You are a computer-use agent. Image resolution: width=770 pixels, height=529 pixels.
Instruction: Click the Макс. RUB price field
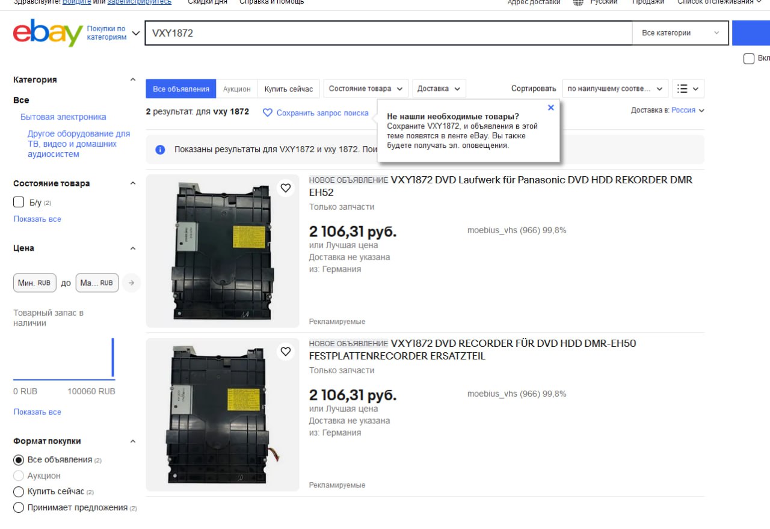click(97, 283)
